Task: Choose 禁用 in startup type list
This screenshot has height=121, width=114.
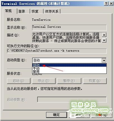Action: point(69,72)
